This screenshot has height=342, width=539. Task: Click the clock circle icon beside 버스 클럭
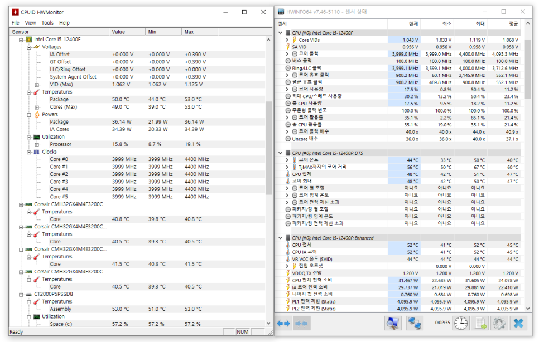pos(288,61)
